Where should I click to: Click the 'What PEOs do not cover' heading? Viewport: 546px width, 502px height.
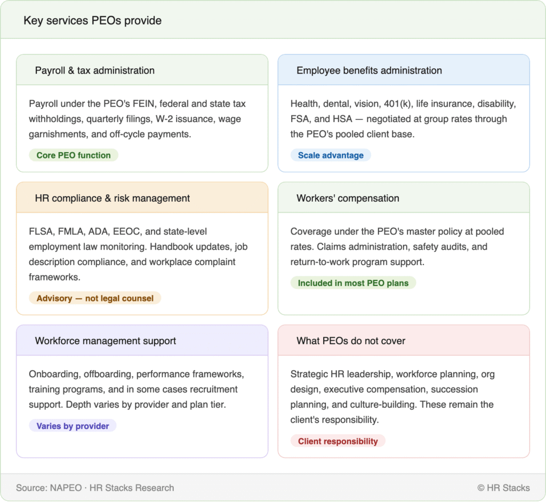(351, 341)
